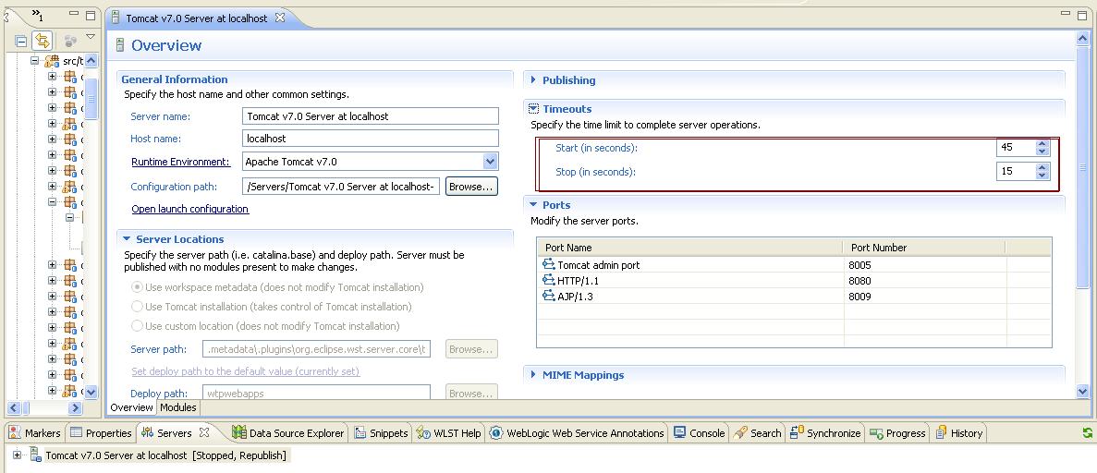1097x473 pixels.
Task: Switch to the Modules editor tab
Action: [x=177, y=407]
